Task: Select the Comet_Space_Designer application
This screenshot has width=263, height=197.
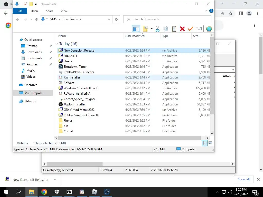Action: [134, 99]
